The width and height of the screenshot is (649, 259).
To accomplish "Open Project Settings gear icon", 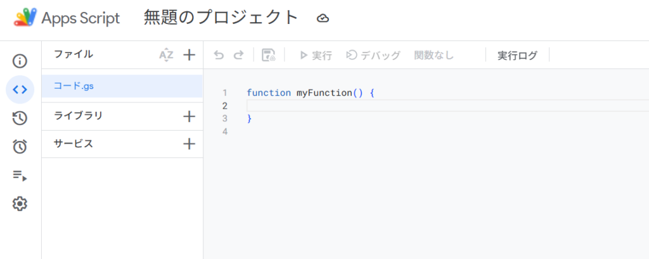I will point(20,203).
